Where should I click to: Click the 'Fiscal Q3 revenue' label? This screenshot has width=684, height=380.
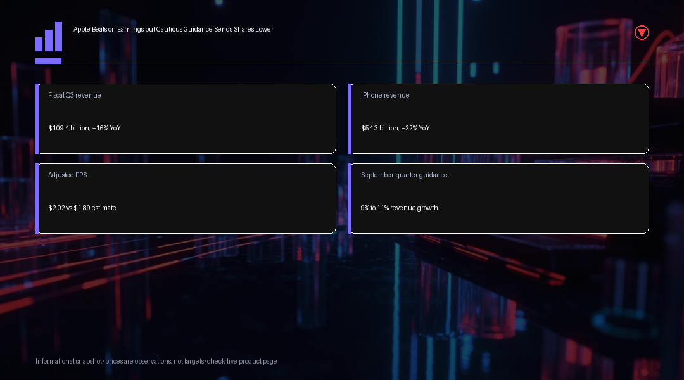point(75,95)
